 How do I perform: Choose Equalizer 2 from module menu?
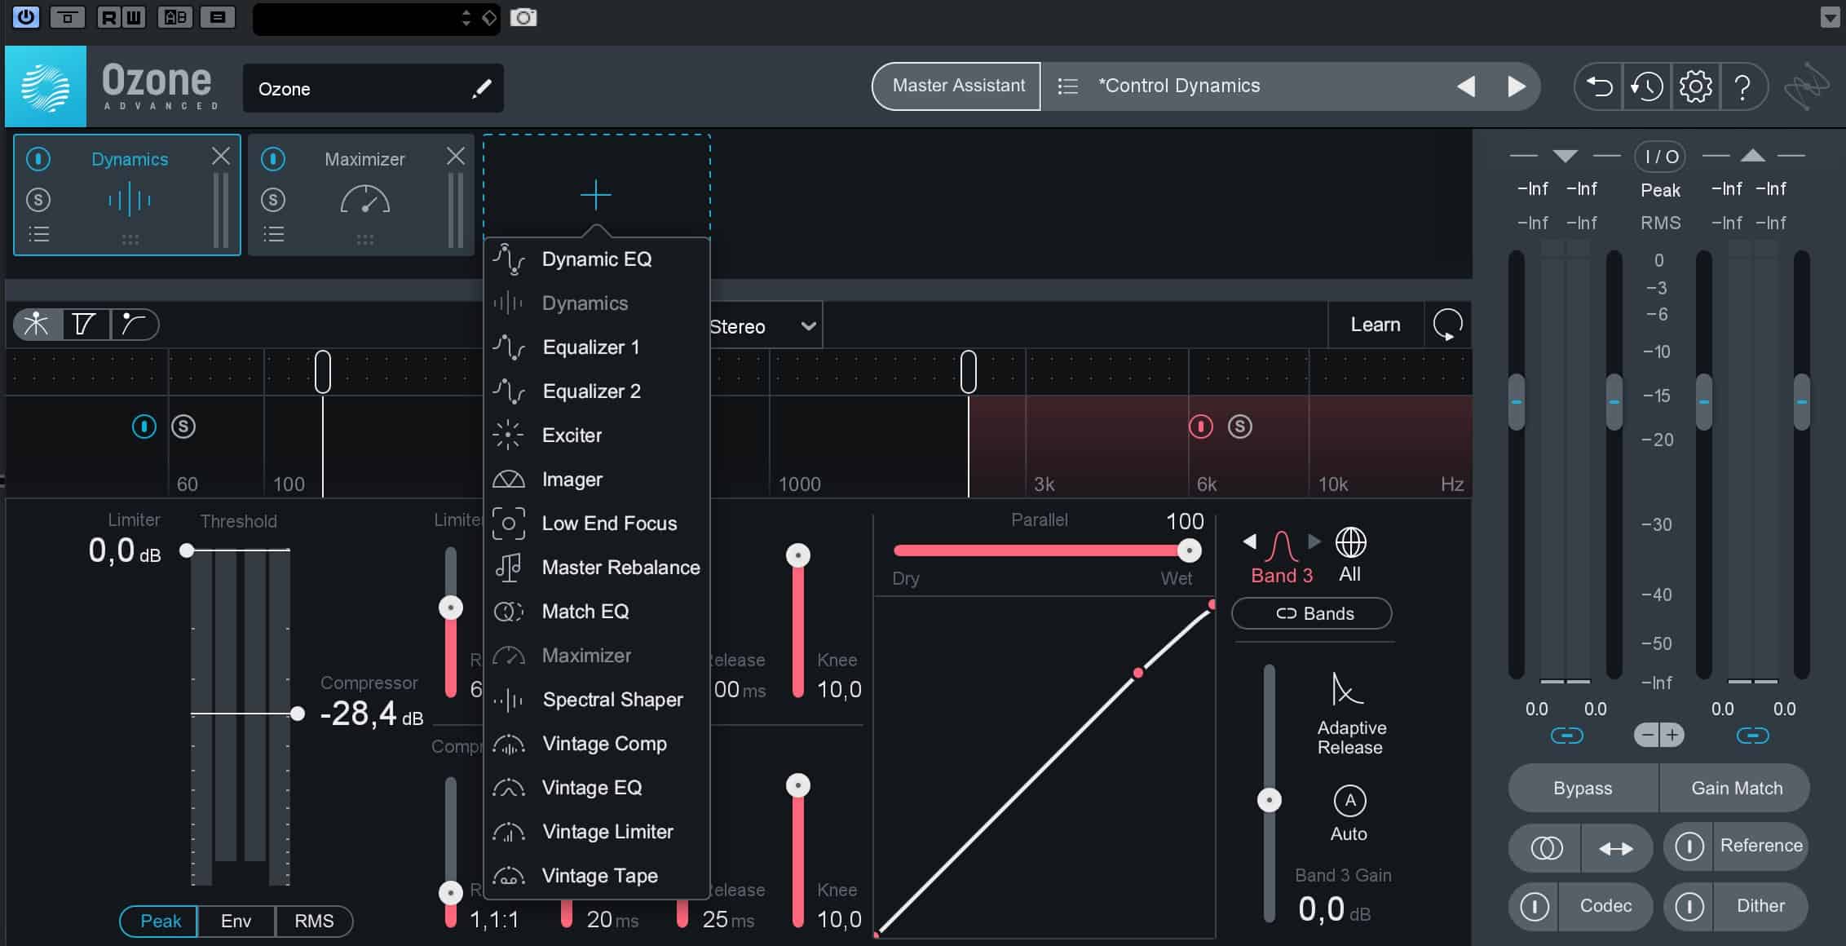click(x=596, y=391)
